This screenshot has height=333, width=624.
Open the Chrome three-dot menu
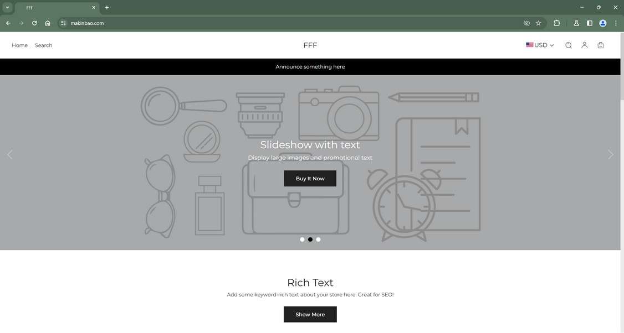(x=616, y=23)
